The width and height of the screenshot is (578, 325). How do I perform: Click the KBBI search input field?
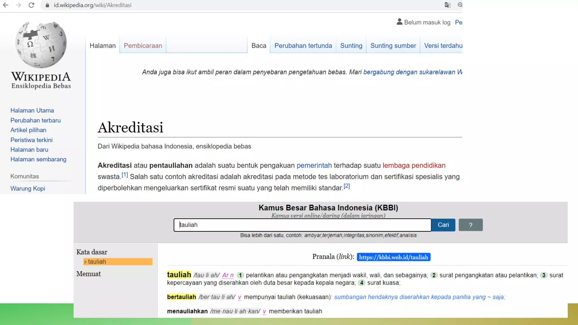tap(302, 225)
